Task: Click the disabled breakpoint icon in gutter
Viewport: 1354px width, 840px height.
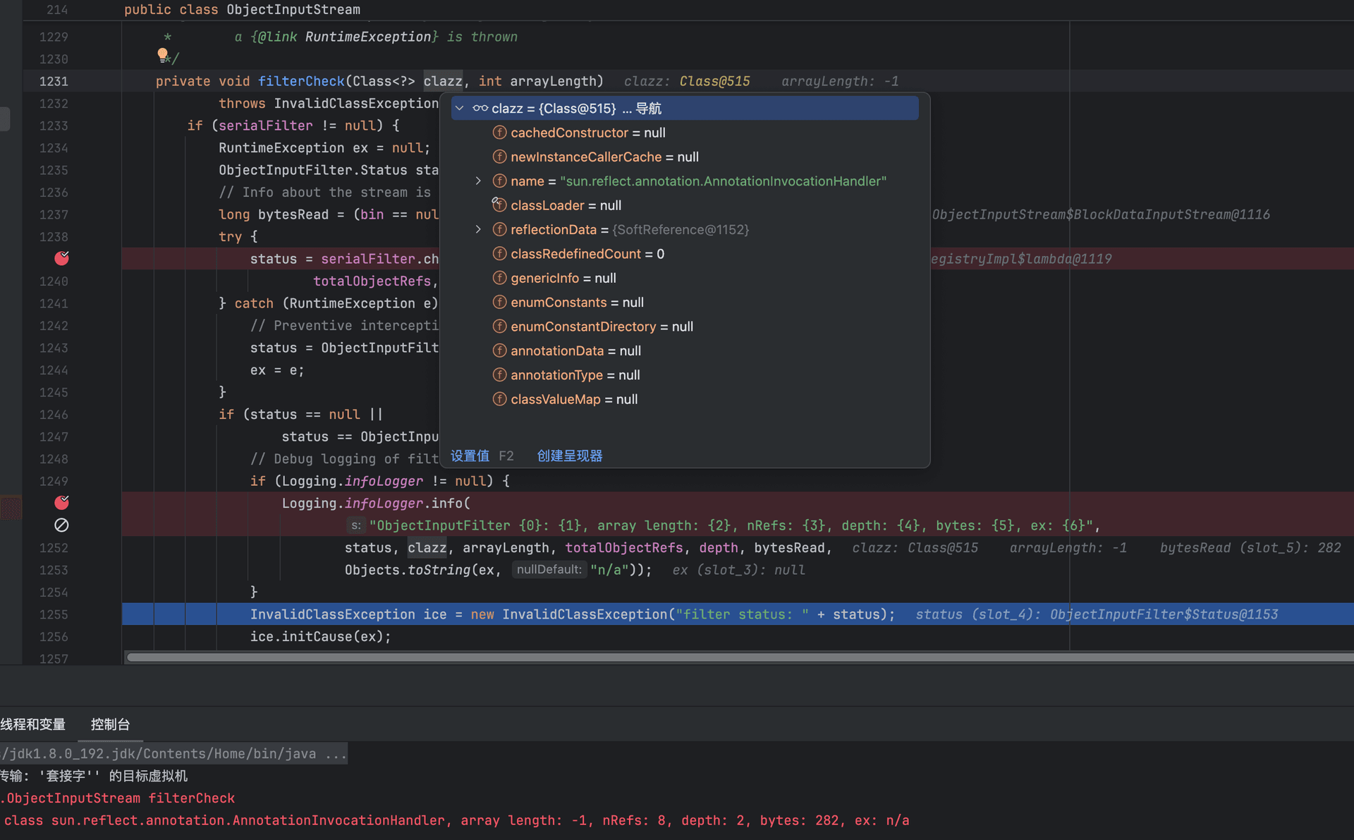Action: (x=61, y=525)
